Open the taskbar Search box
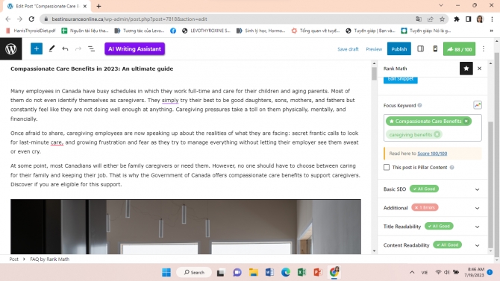Screen dimensions: 500x281 [194, 272]
